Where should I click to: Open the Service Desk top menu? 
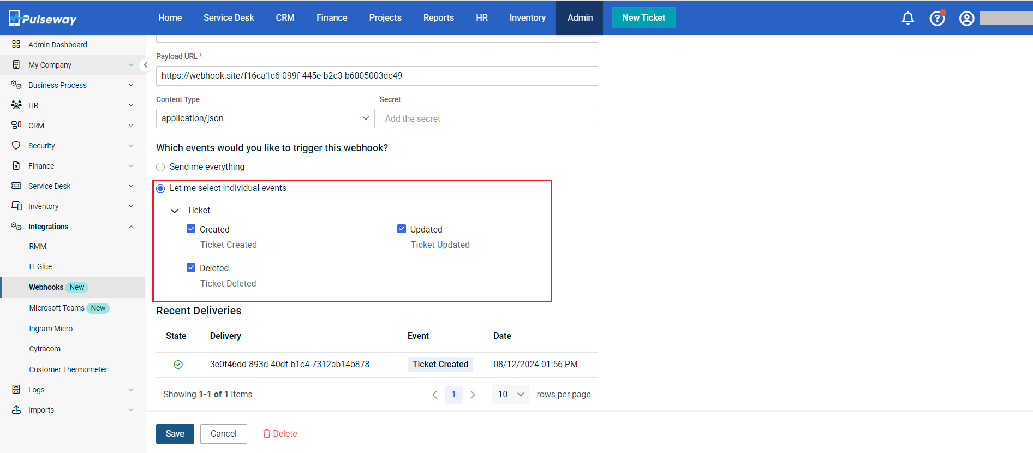coord(229,18)
